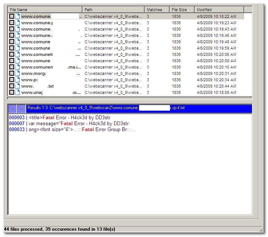This screenshot has width=268, height=237.
Task: Sort files by Modified column header
Action: click(x=219, y=10)
